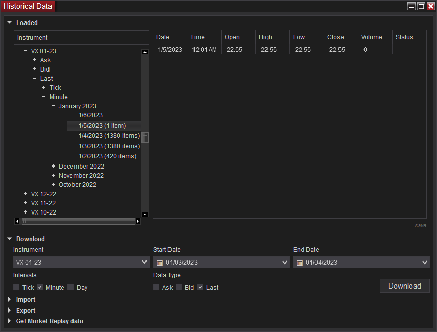Select 1/3/2023 (1380 items) entry
Screen dimensions: 437x332
coord(109,146)
